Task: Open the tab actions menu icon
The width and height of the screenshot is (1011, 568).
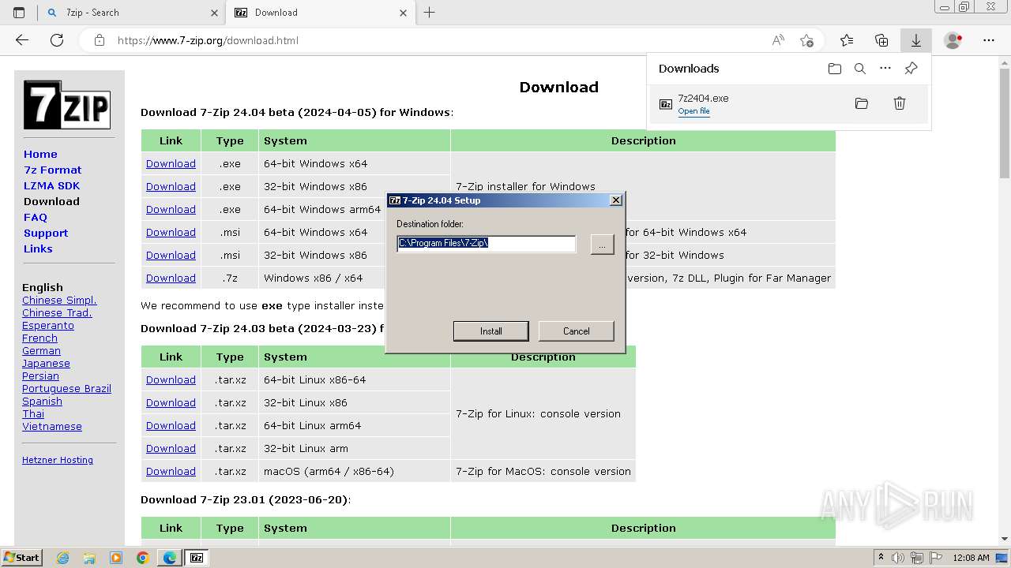Action: point(19,13)
